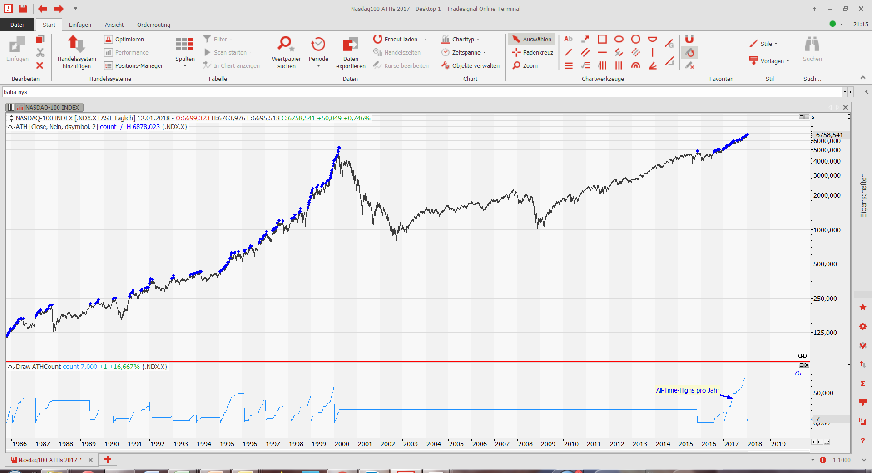Image resolution: width=872 pixels, height=473 pixels.
Task: Expand the Vorlagen templates dropdown
Action: [769, 61]
